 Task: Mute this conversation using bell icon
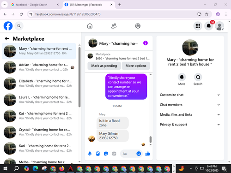point(182,77)
